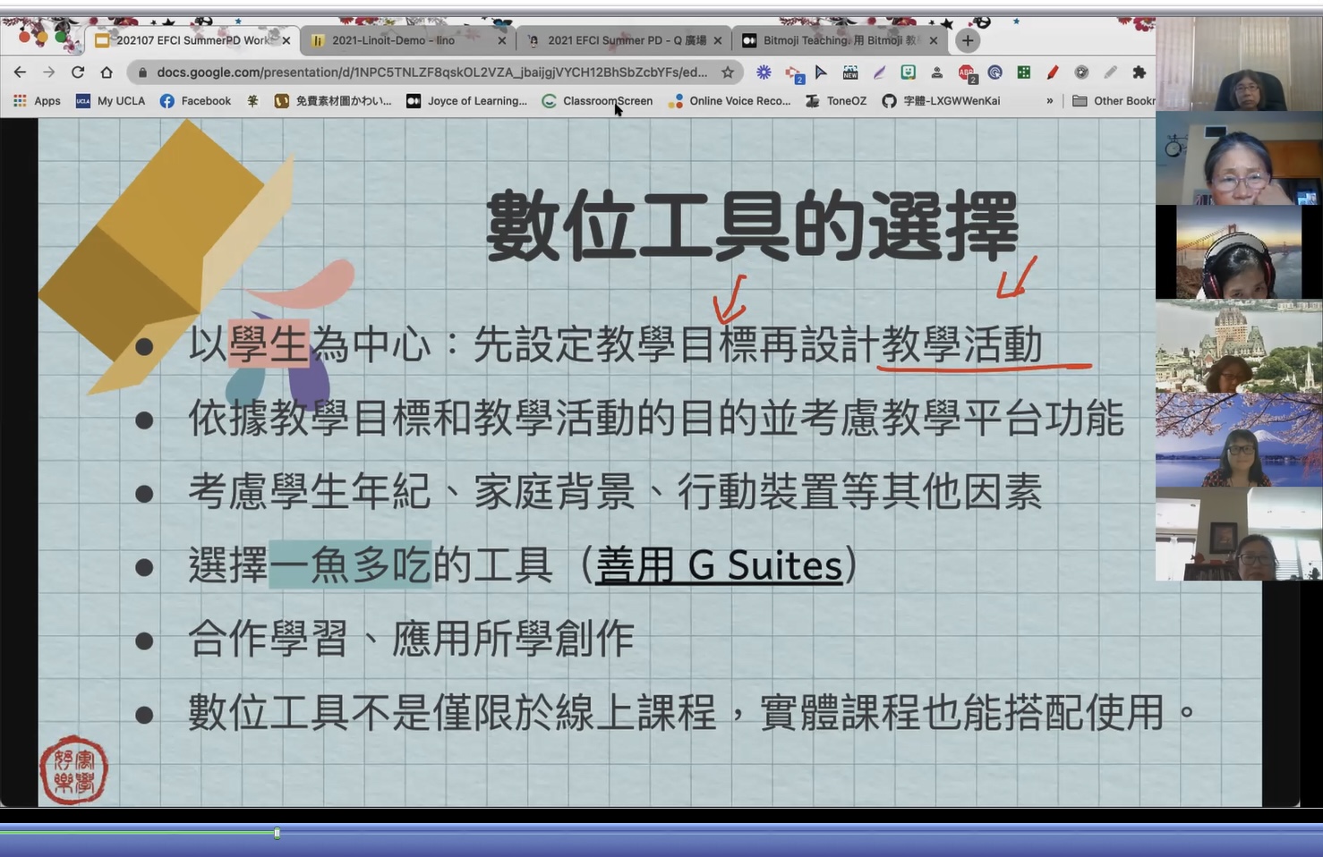Expand hidden bookmarks with the chevron
This screenshot has width=1323, height=857.
tap(1049, 101)
